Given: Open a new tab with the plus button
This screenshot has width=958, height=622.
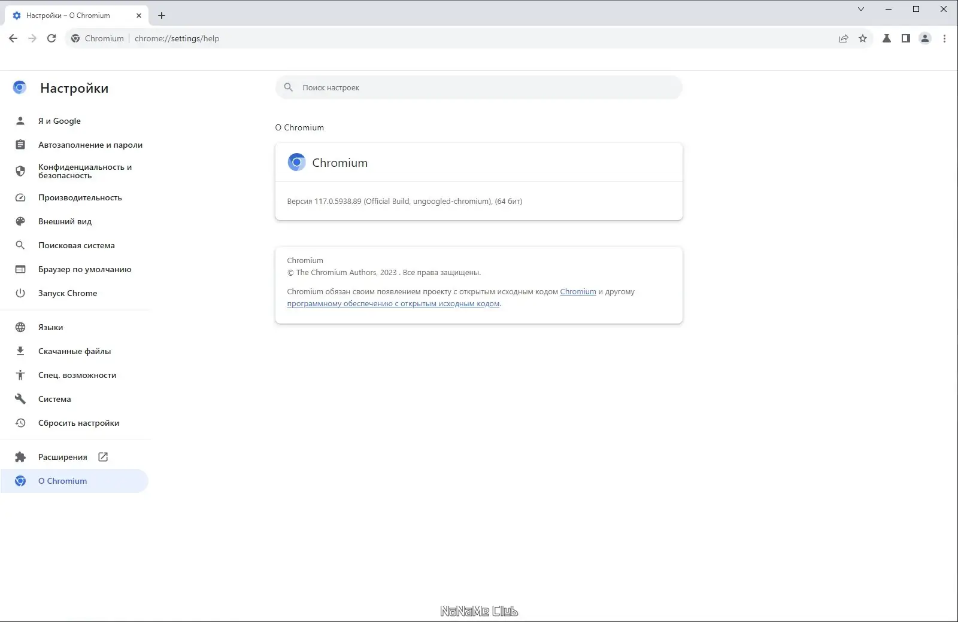Looking at the screenshot, I should (x=162, y=16).
